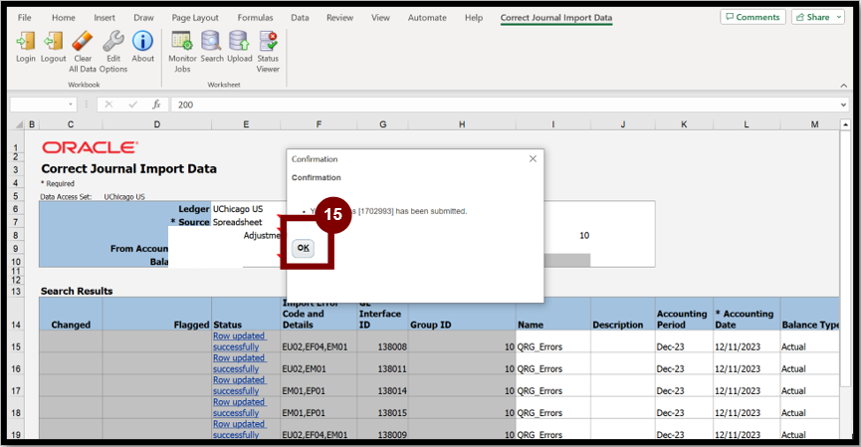861x447 pixels.
Task: Cancel formula entry with the X icon
Action: pos(108,105)
